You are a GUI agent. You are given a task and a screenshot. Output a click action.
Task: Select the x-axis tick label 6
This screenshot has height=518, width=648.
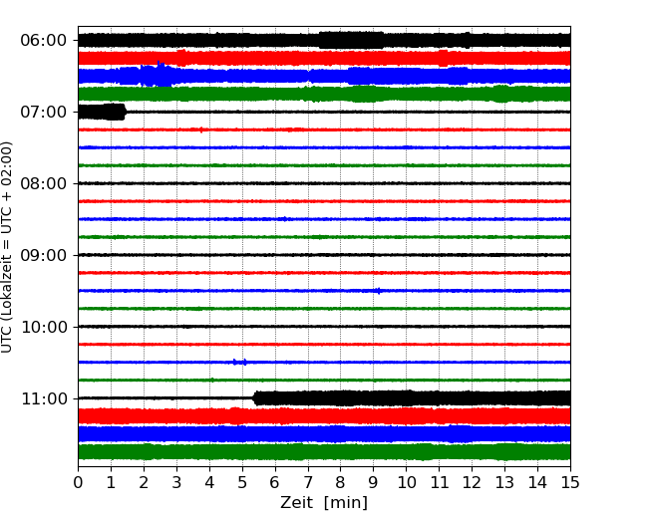click(275, 482)
